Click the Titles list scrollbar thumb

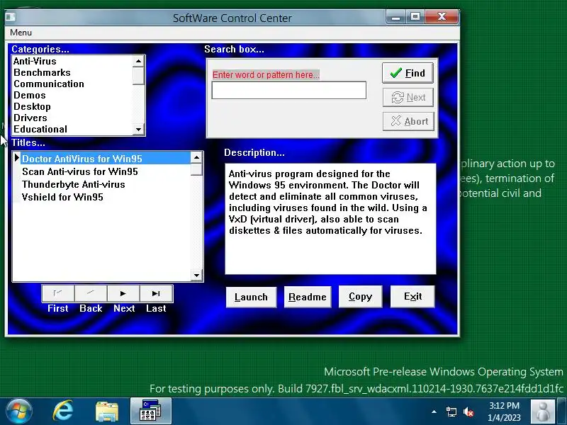tap(196, 169)
